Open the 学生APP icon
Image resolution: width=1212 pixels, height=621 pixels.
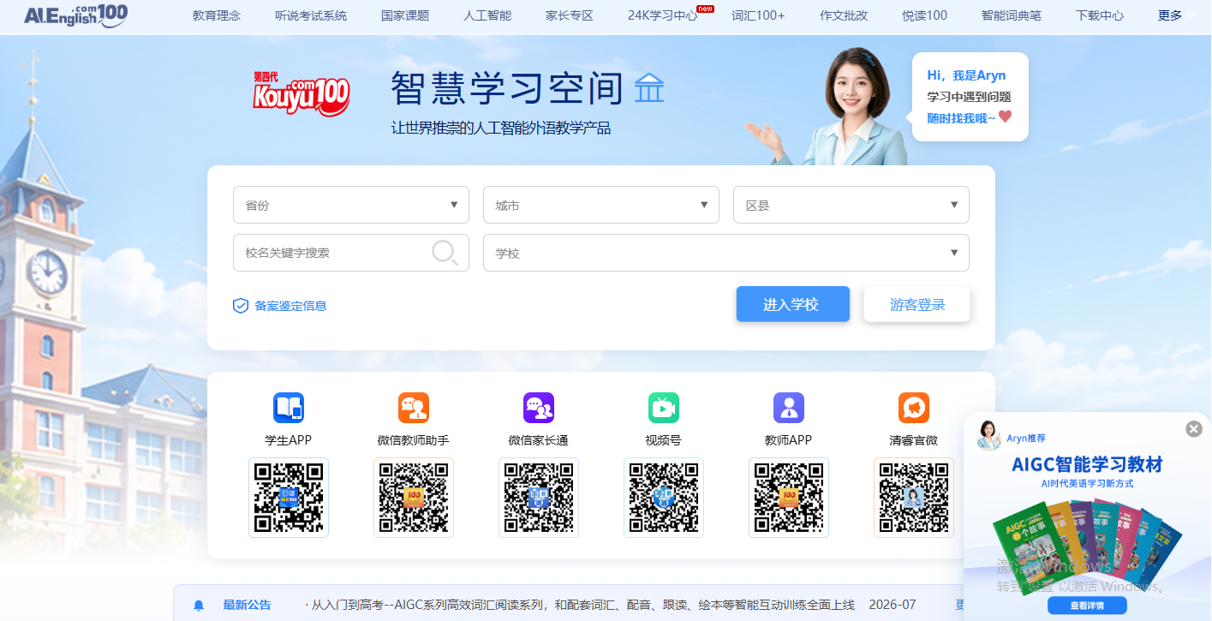(x=289, y=408)
